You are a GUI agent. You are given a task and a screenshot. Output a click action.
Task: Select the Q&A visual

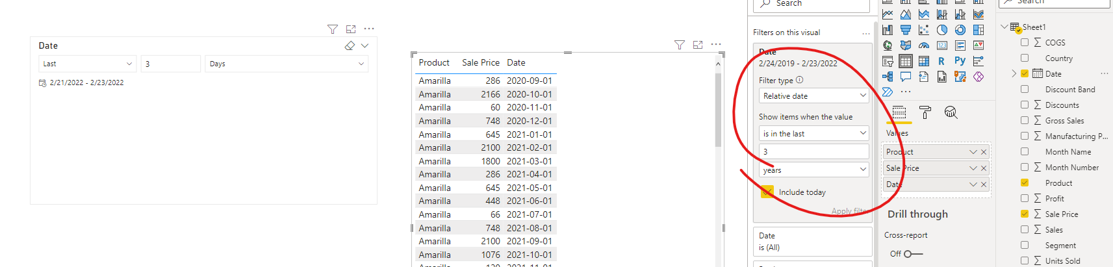[906, 77]
